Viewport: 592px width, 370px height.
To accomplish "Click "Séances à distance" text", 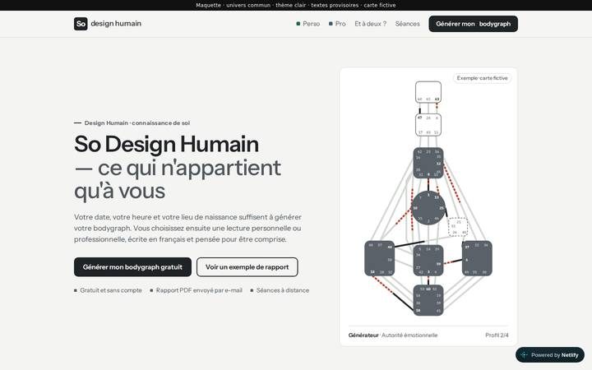I will [282, 290].
